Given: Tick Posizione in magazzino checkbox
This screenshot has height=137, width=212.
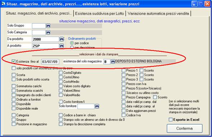Looking at the screenshot, I should [x=14, y=124].
